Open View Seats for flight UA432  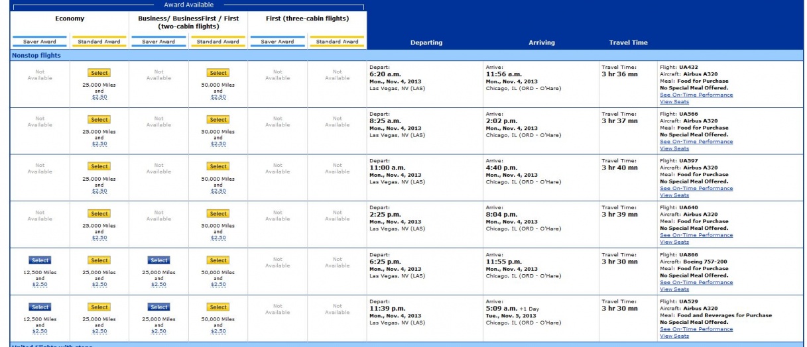(x=674, y=102)
